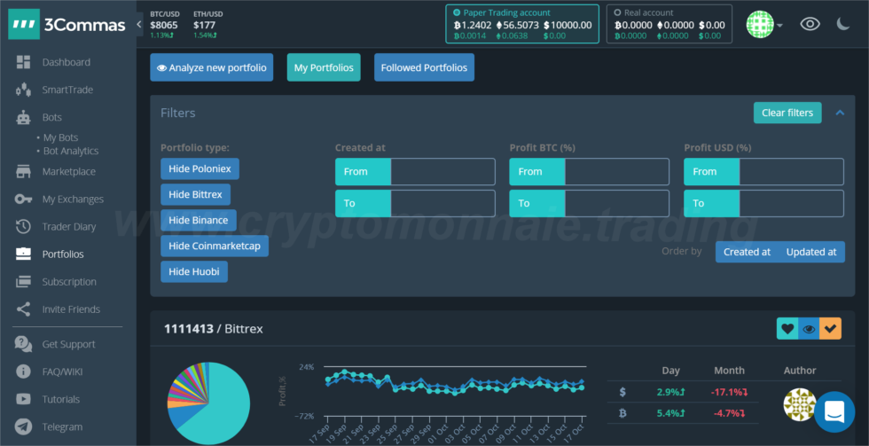Open the 1111413 / Bittrex portfolio title
Viewport: 869px width, 446px height.
[x=214, y=329]
